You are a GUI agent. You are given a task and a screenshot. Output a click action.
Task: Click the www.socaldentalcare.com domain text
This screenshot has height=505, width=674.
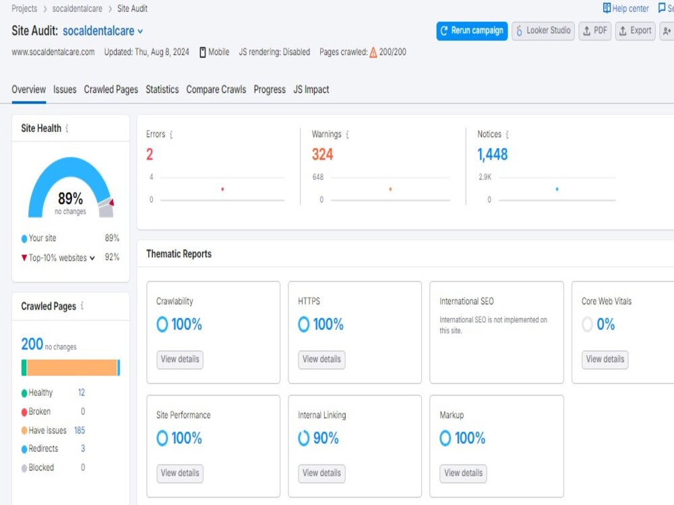click(x=53, y=53)
